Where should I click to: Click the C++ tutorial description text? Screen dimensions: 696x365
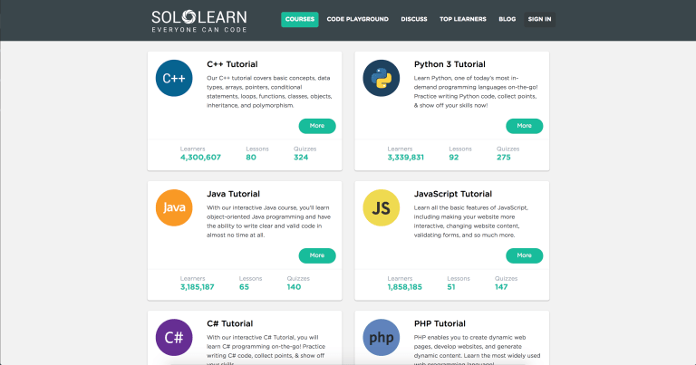point(269,91)
